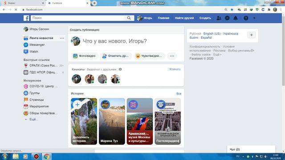Click Отметить друзей button
285x160 pixels.
(x=115, y=56)
